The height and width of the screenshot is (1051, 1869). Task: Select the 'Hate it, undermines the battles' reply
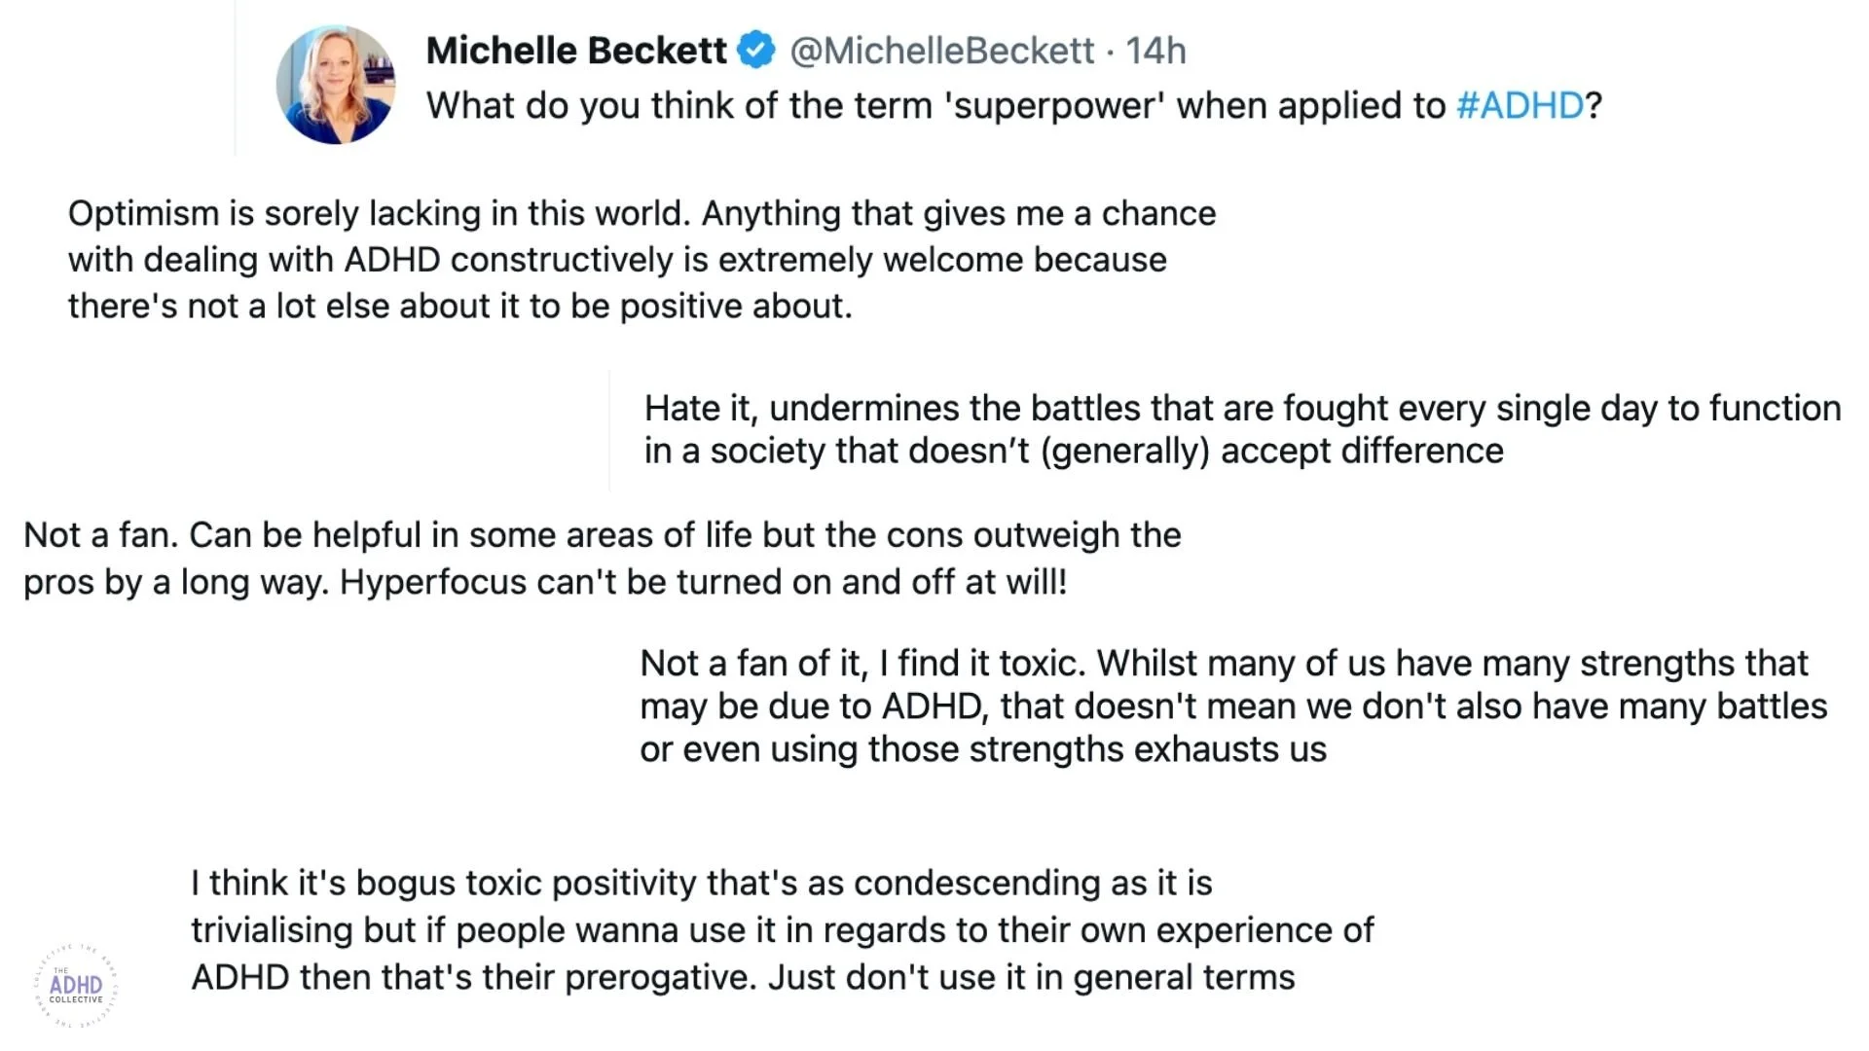click(1241, 429)
